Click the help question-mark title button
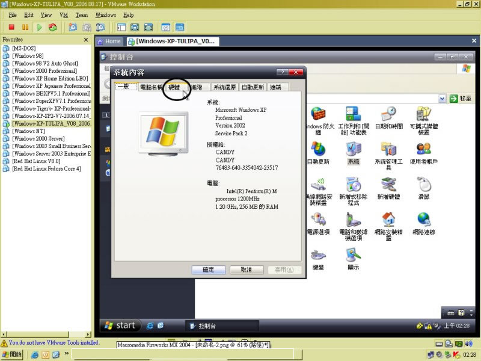The height and width of the screenshot is (361, 481). coord(282,72)
